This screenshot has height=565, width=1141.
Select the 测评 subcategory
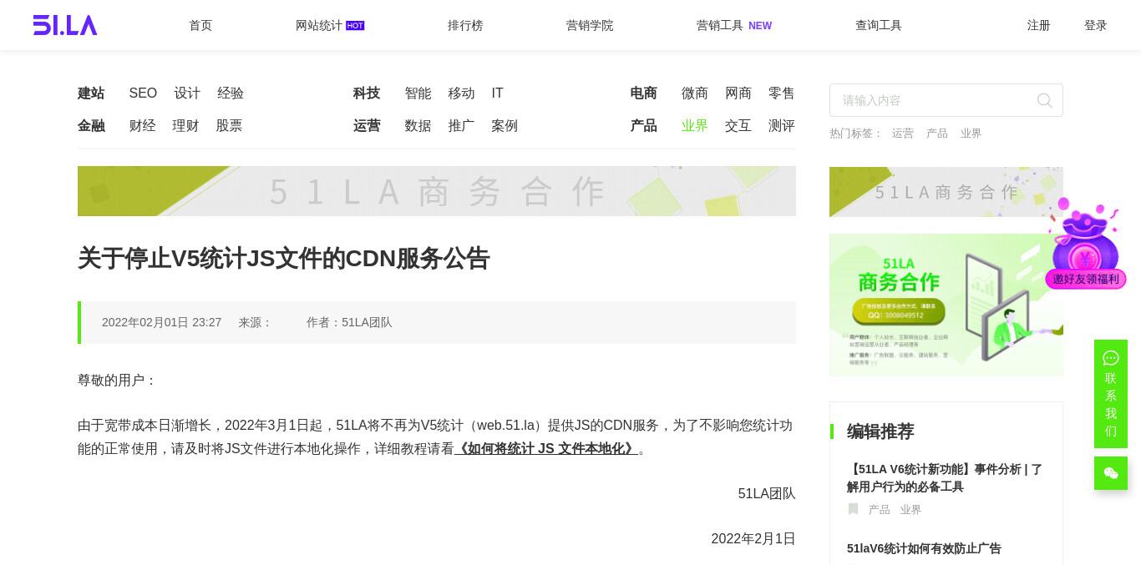pyautogui.click(x=782, y=126)
